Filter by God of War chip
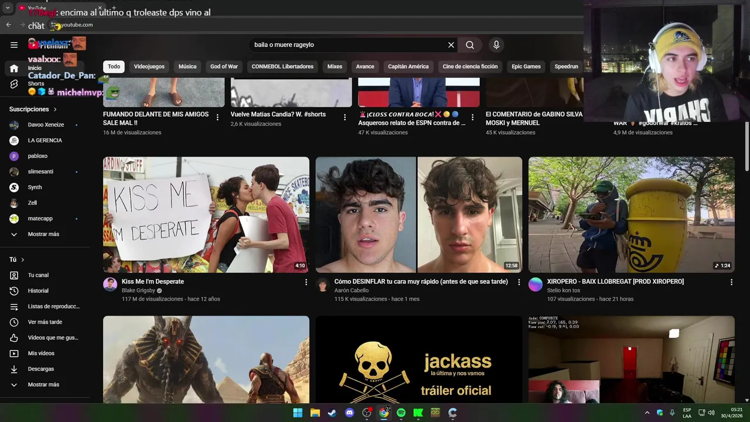 point(224,66)
